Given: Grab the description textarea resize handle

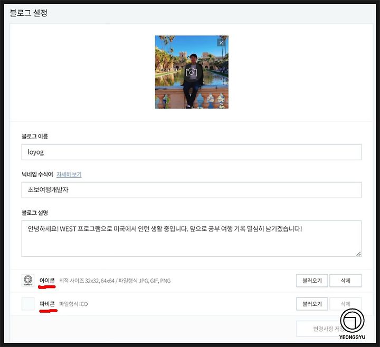Looking at the screenshot, I should point(358,254).
